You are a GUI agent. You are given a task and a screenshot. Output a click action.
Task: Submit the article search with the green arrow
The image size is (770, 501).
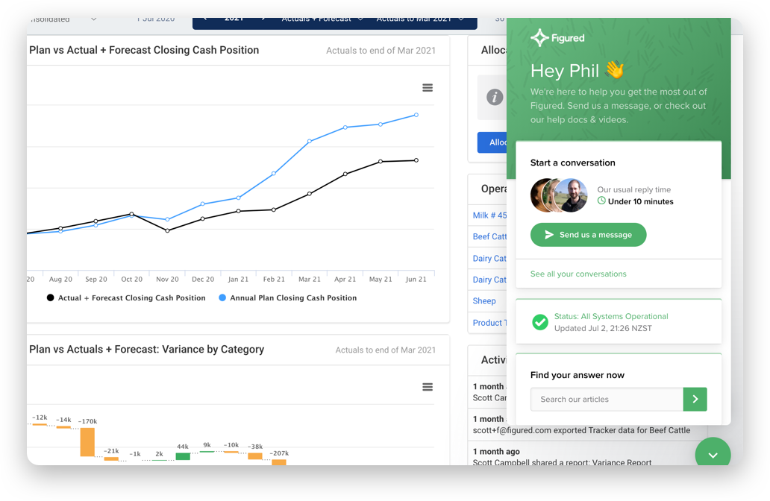click(x=695, y=400)
